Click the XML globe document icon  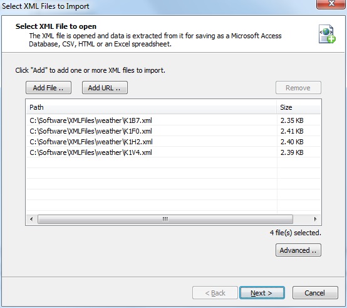327,34
